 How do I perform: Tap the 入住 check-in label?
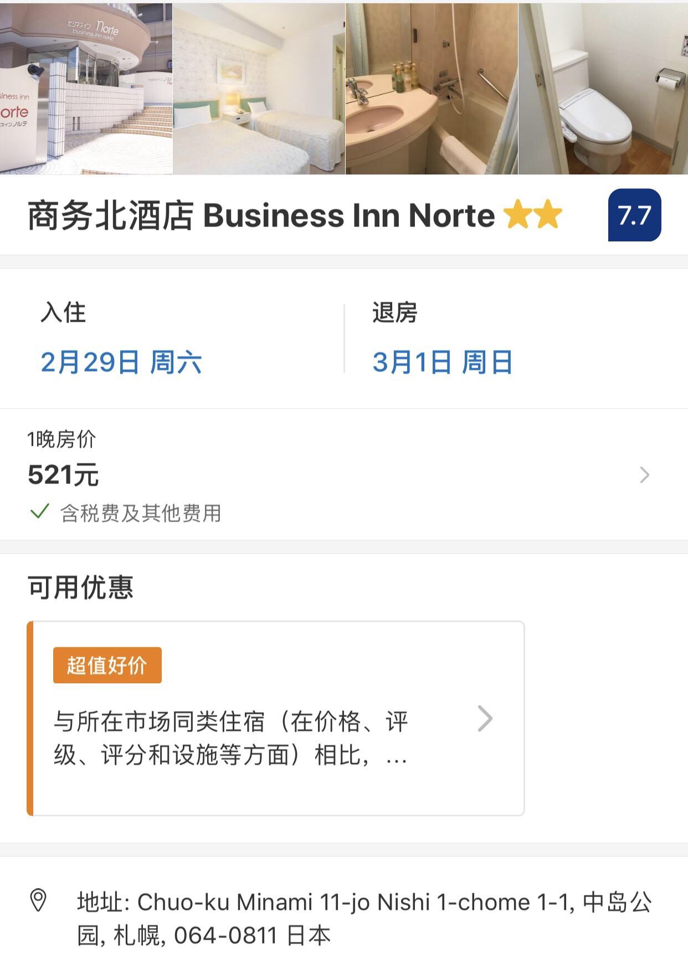(x=63, y=312)
